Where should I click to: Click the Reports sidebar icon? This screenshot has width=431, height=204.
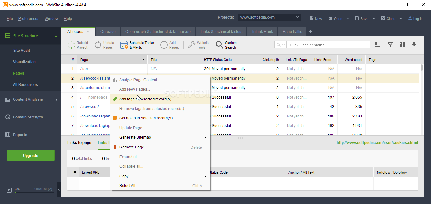click(8, 135)
